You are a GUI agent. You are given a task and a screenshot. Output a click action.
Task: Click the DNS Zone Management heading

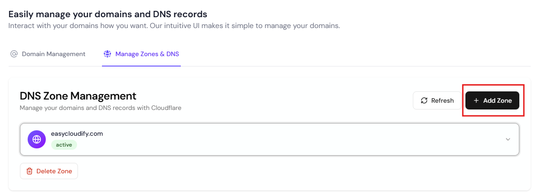[x=78, y=96]
